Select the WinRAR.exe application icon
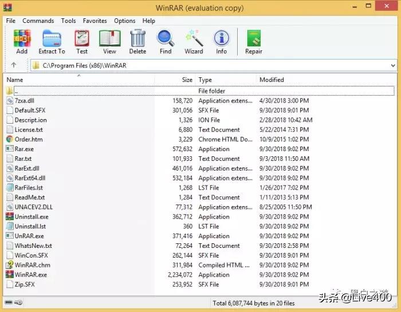The width and height of the screenshot is (401, 312). pos(10,275)
